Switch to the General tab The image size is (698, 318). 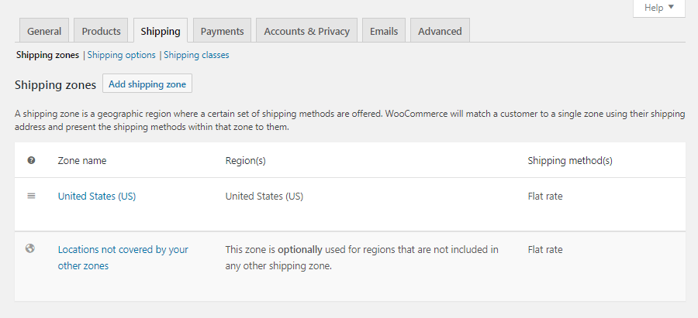pos(44,31)
